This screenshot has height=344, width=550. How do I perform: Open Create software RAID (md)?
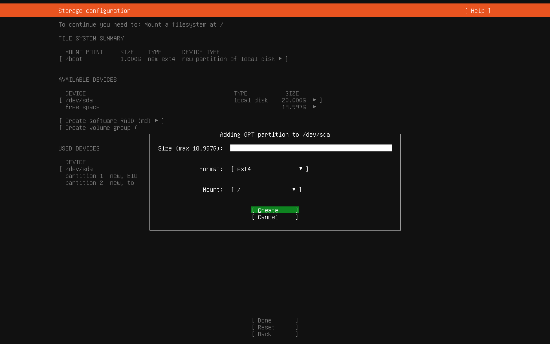coord(111,121)
